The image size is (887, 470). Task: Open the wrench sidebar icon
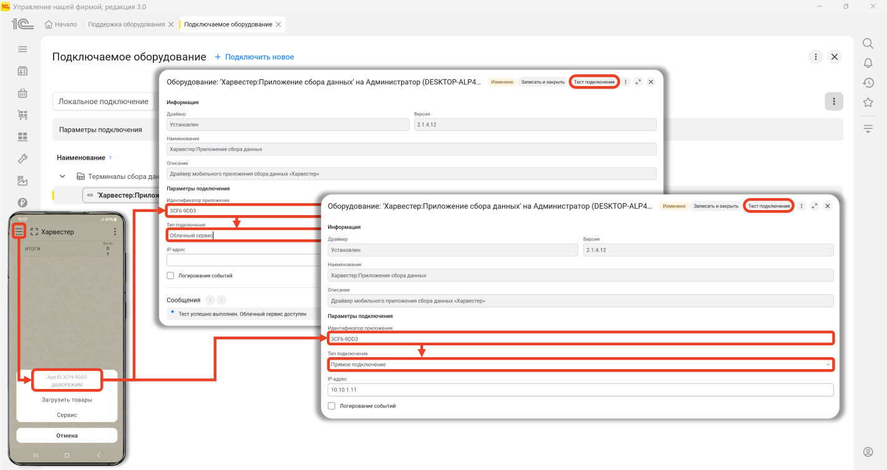pyautogui.click(x=22, y=158)
